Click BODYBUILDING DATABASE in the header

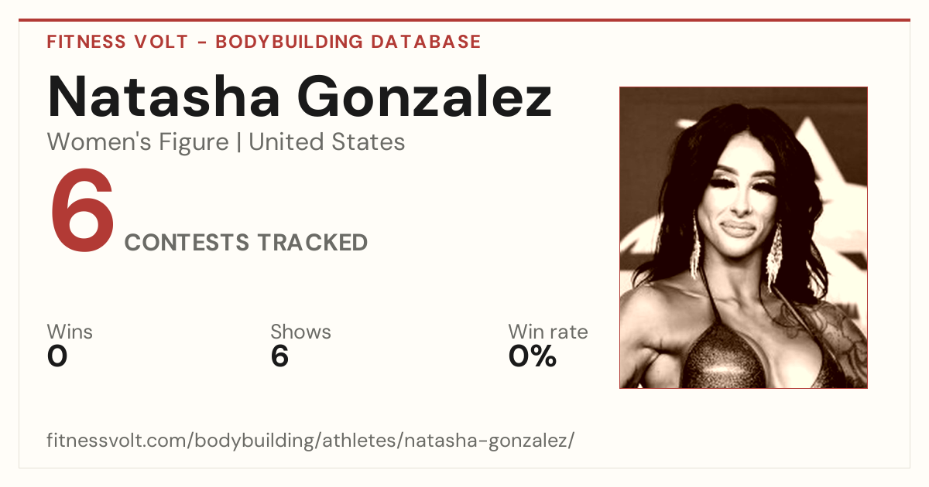point(348,42)
